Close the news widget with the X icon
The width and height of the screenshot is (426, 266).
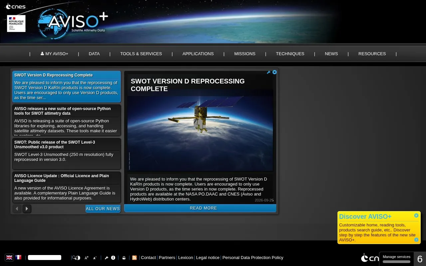pos(275,72)
